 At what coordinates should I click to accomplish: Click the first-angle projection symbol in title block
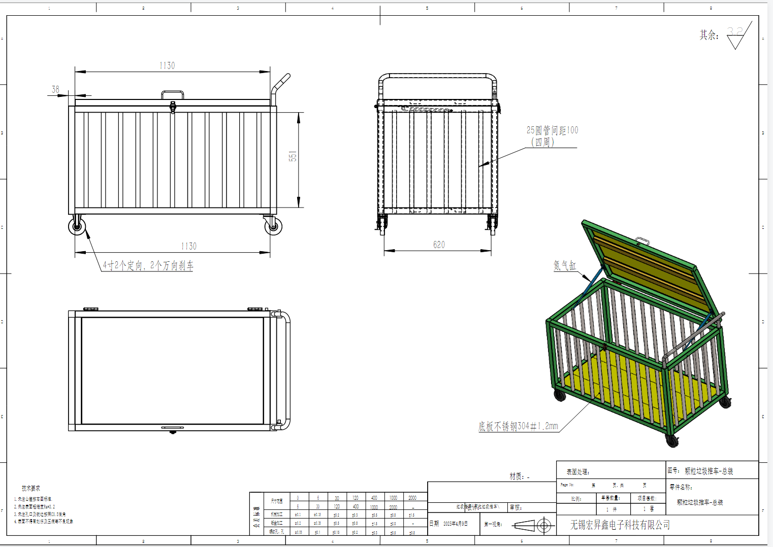coord(532,525)
